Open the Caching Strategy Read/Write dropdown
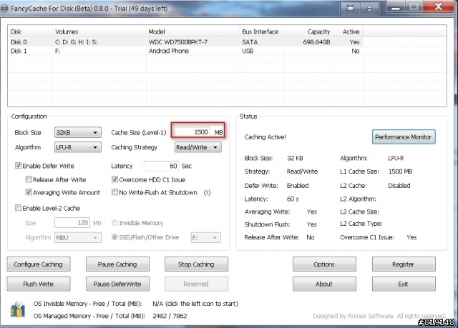The image size is (458, 328). [x=198, y=147]
